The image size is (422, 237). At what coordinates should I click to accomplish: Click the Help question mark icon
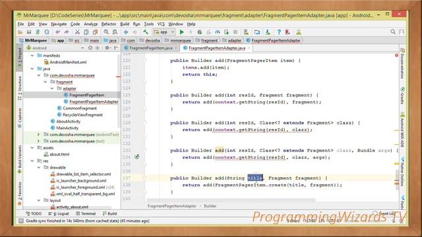tap(279, 32)
